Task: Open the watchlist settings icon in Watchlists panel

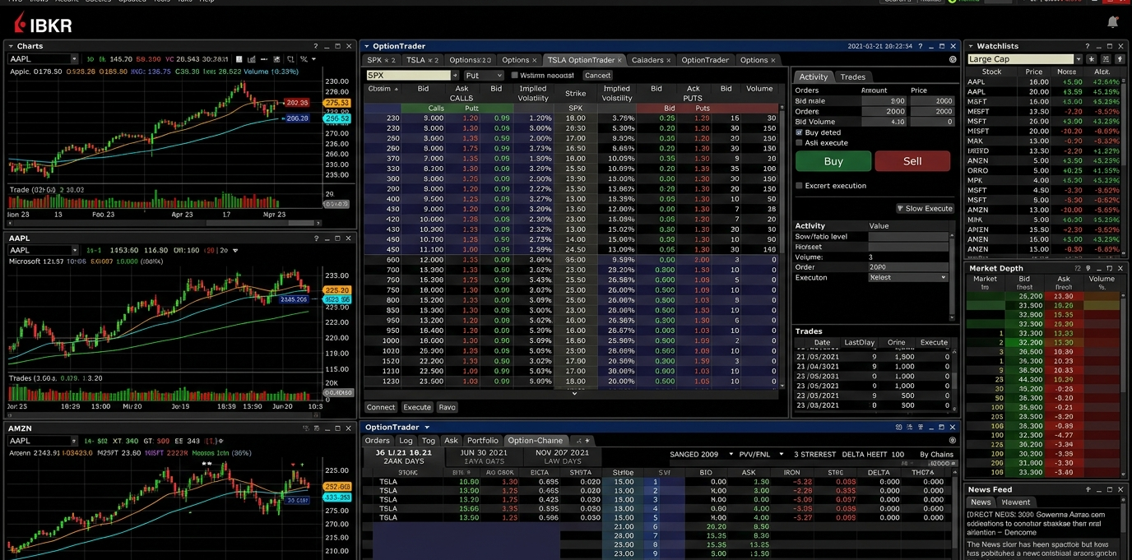Action: 1106,58
